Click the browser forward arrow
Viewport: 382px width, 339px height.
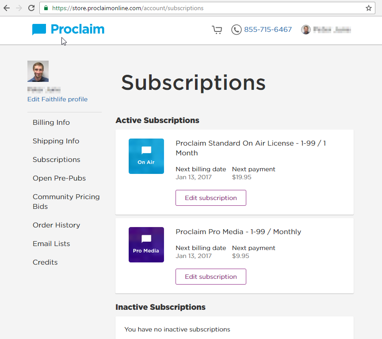pos(19,8)
